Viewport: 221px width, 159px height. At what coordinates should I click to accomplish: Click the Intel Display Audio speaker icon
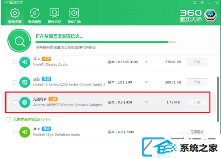[24, 62]
